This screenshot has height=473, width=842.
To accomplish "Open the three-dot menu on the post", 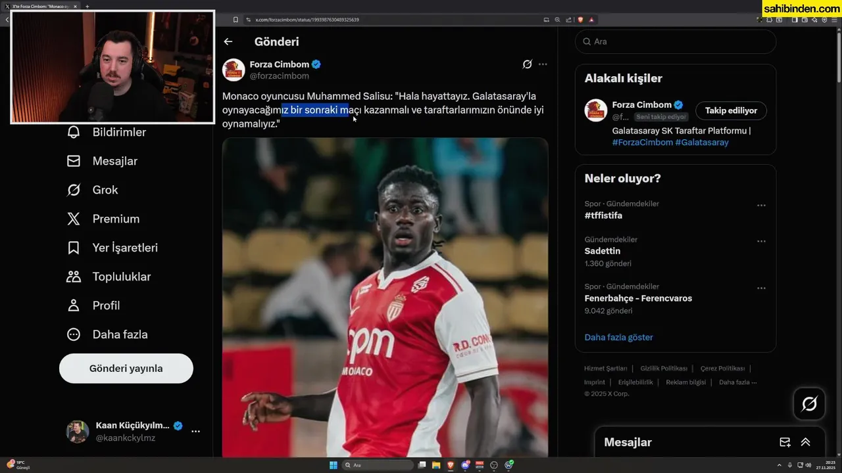I will (x=543, y=64).
